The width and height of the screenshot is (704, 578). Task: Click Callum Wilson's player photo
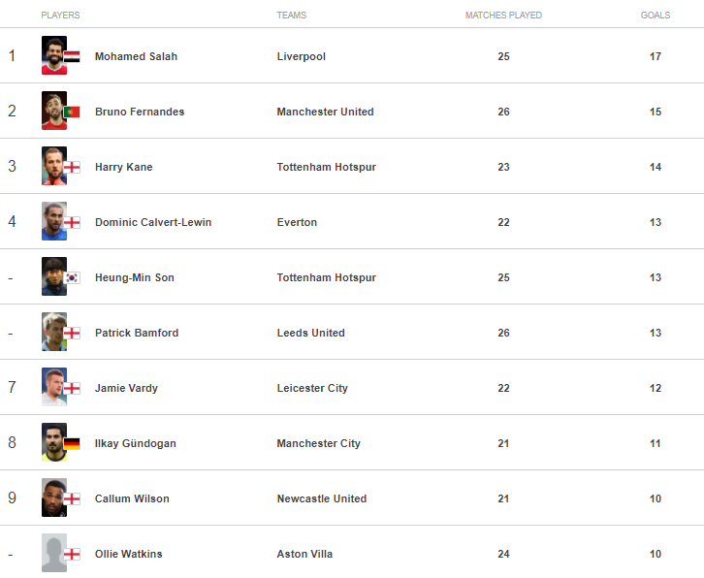[53, 498]
